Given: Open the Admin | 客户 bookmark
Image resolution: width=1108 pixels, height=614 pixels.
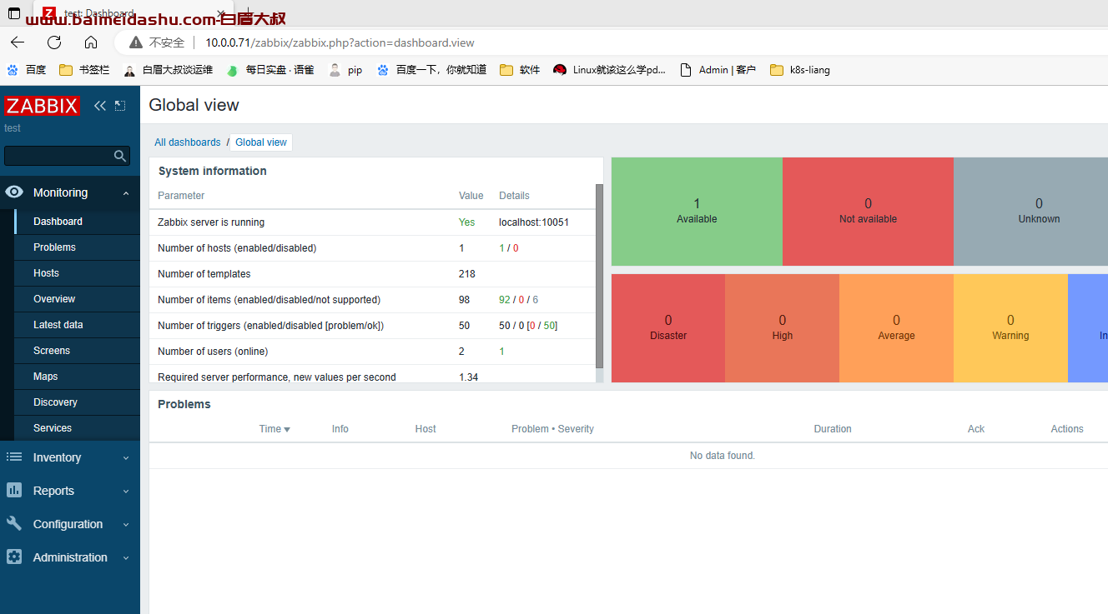Looking at the screenshot, I should [x=718, y=70].
